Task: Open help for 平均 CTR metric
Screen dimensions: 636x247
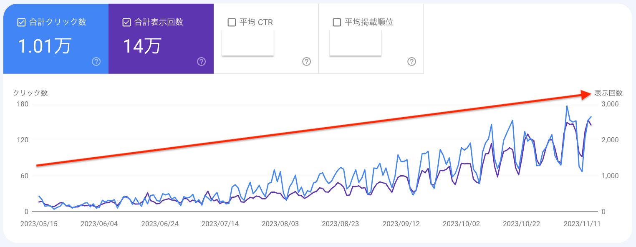Action: (306, 61)
